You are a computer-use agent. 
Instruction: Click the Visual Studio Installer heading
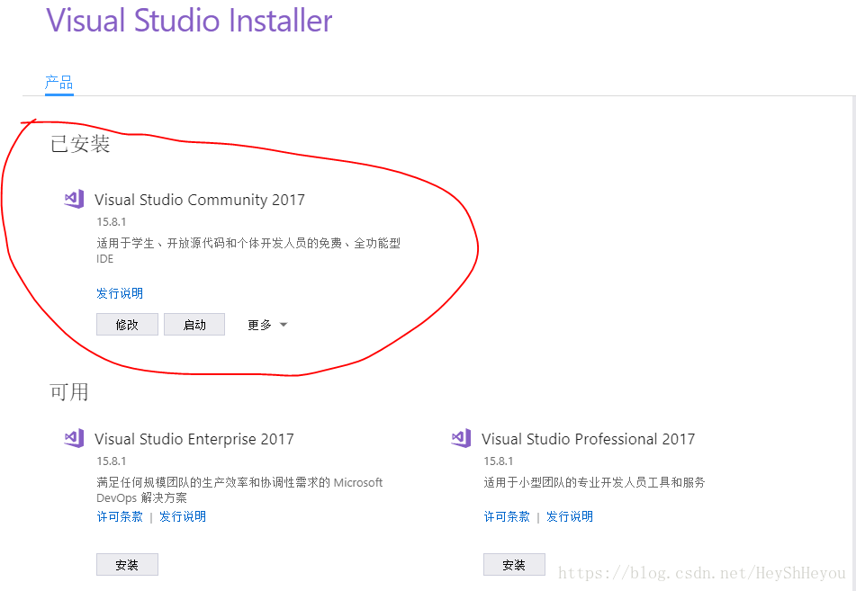pos(189,21)
